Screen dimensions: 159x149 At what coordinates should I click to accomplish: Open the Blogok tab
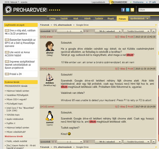111,19
